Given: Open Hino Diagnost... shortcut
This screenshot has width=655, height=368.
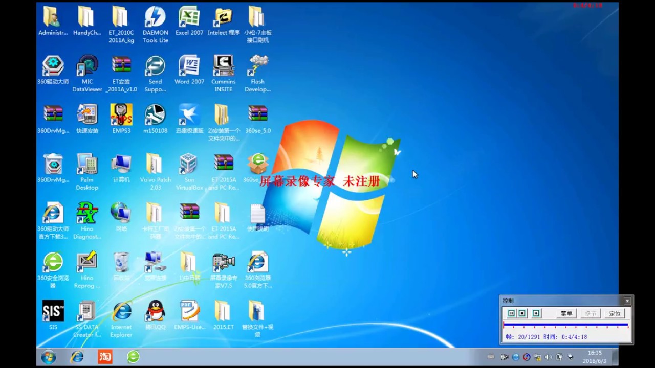Looking at the screenshot, I should pyautogui.click(x=87, y=221).
